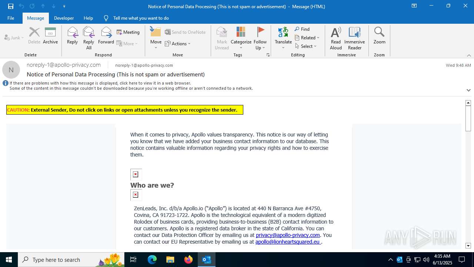Click the taskbar search box
474x267 pixels.
[71, 260]
